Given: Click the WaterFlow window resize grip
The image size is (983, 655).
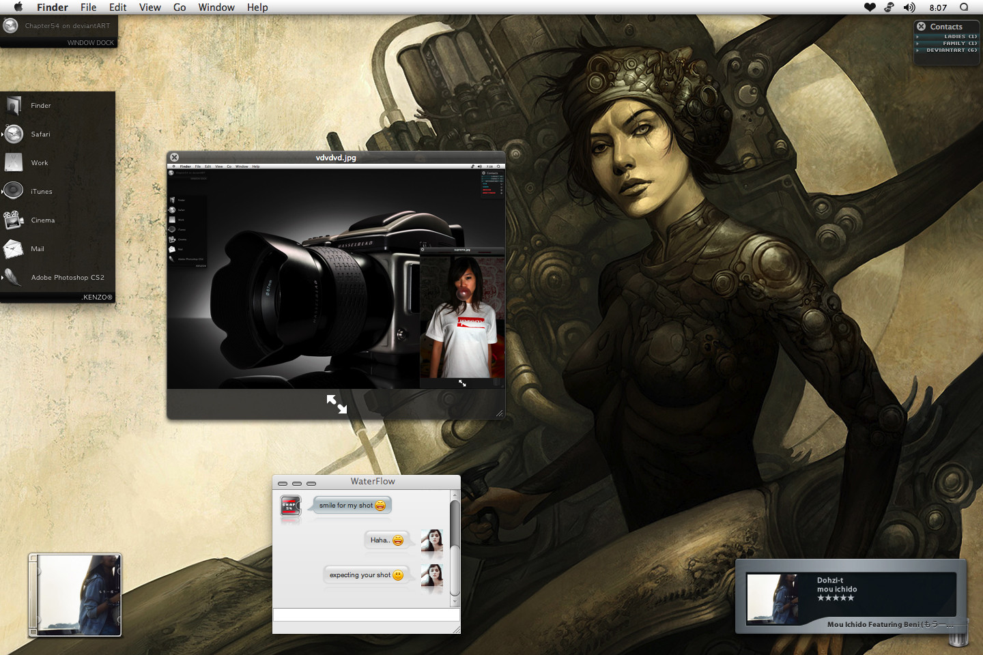Looking at the screenshot, I should [457, 630].
